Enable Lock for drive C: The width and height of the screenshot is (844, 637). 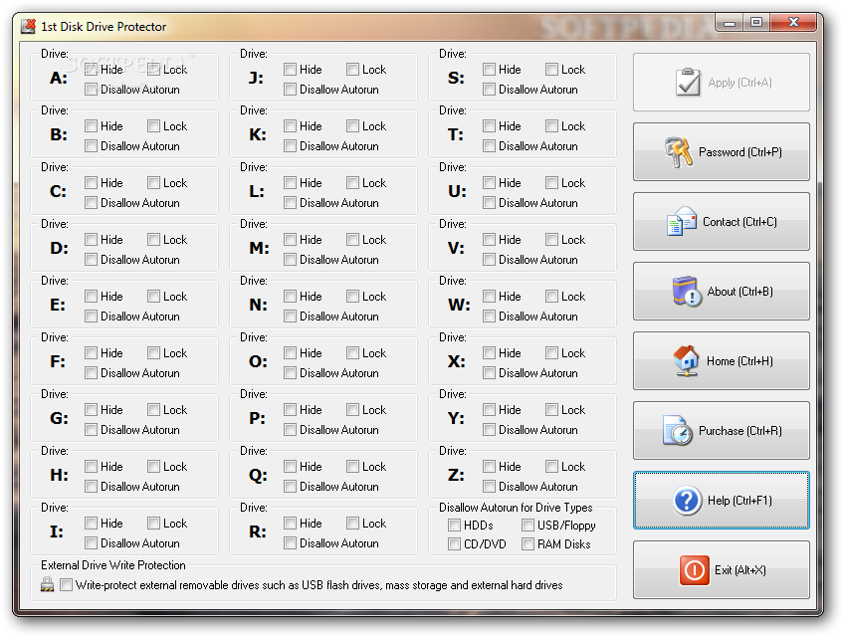click(x=153, y=183)
